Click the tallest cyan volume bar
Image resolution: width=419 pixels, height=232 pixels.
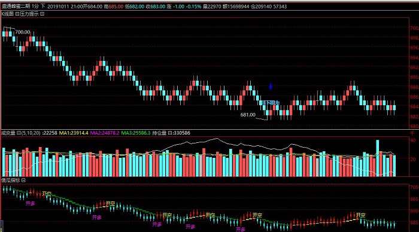pos(378,158)
